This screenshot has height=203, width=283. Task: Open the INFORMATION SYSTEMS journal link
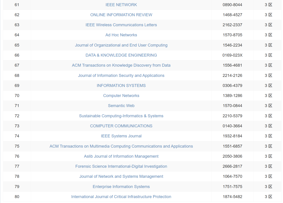click(121, 86)
